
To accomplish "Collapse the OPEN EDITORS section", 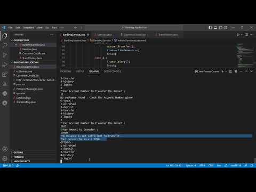I will 21,40.
